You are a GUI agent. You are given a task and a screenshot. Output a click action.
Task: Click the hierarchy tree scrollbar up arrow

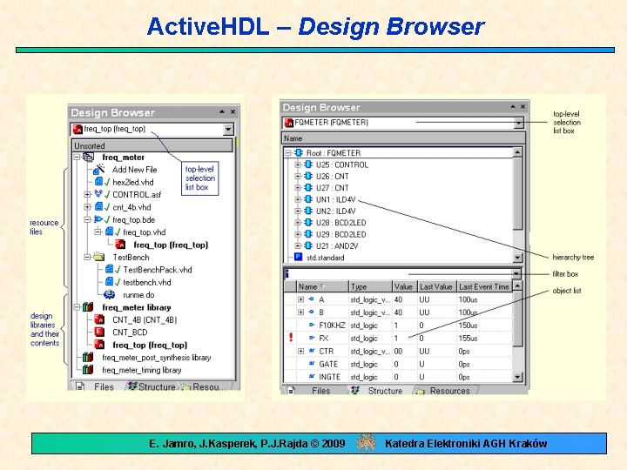click(x=517, y=151)
